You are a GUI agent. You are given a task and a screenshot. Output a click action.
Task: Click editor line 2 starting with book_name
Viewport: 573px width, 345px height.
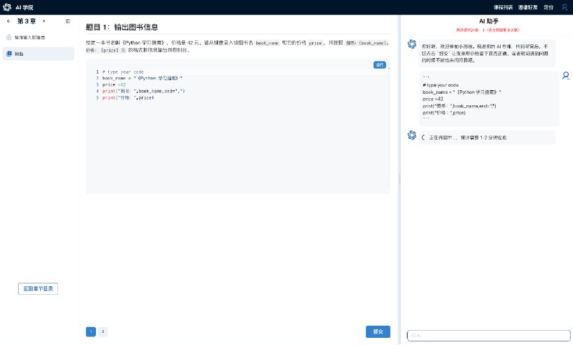click(x=142, y=78)
